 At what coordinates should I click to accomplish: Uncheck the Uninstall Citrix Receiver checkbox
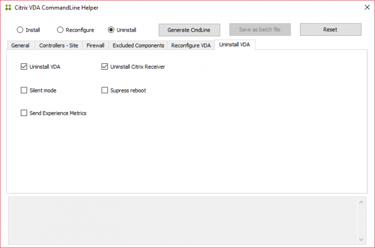pos(105,67)
